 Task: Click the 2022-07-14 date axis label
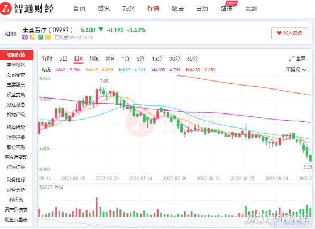[140, 179]
